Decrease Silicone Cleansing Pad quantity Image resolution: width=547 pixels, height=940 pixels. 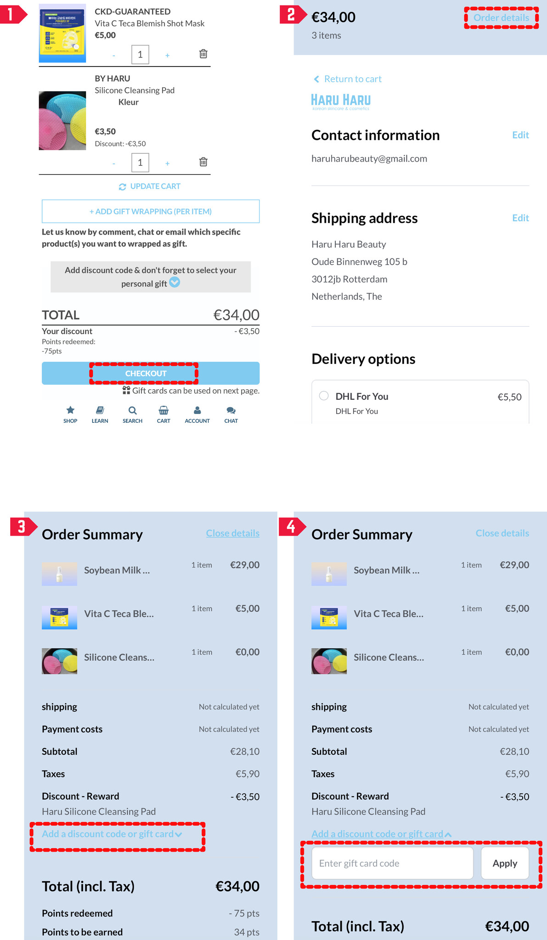click(x=114, y=163)
